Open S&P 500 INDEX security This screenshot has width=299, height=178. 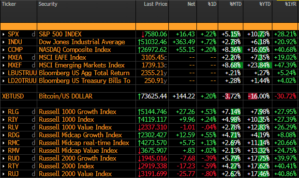(60, 34)
